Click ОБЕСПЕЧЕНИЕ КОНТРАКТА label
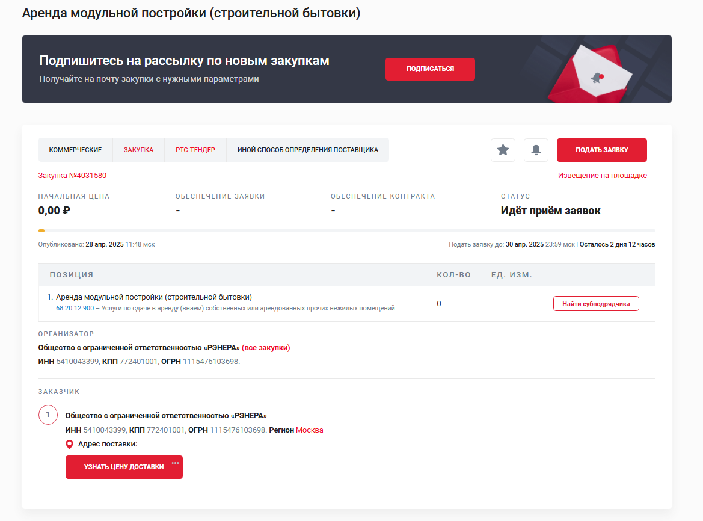Image resolution: width=703 pixels, height=521 pixels. click(383, 196)
